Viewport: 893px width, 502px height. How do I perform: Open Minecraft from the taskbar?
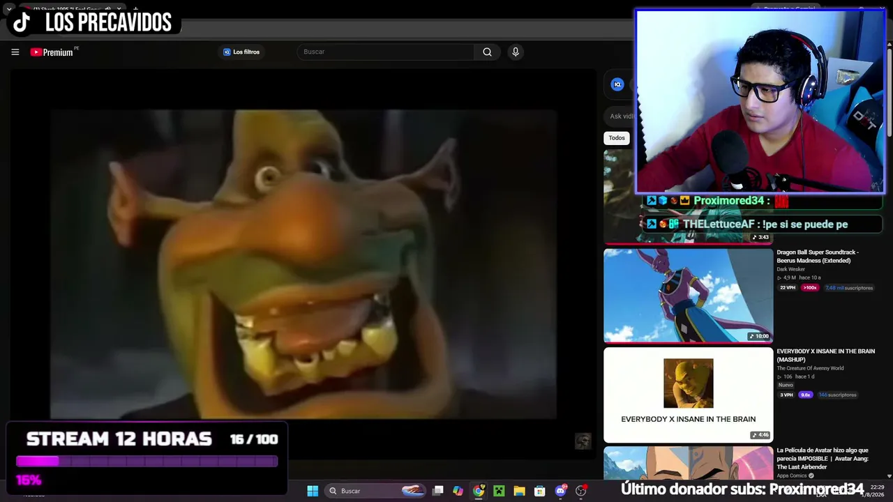(x=499, y=491)
